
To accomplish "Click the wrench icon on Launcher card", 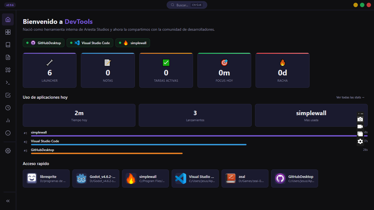I will tap(50, 63).
